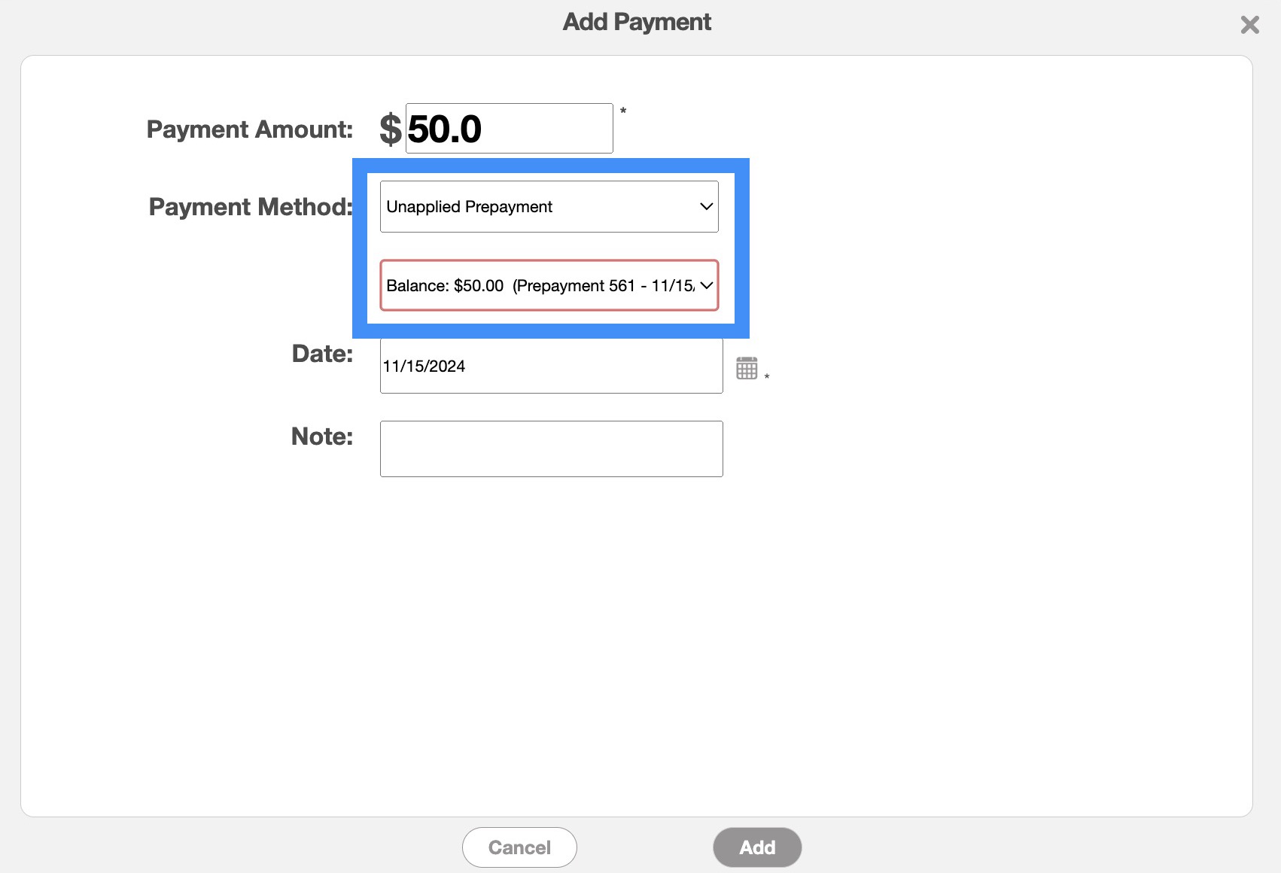The width and height of the screenshot is (1281, 873).
Task: Click the "Payment Method:" label
Action: point(251,207)
